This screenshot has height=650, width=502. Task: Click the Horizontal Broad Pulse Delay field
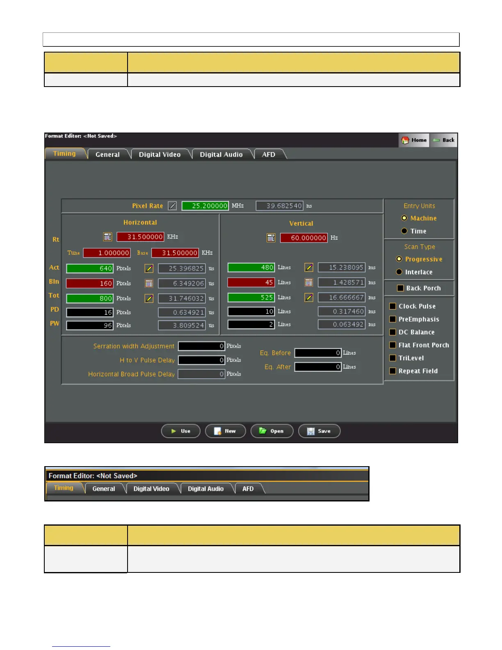point(201,374)
